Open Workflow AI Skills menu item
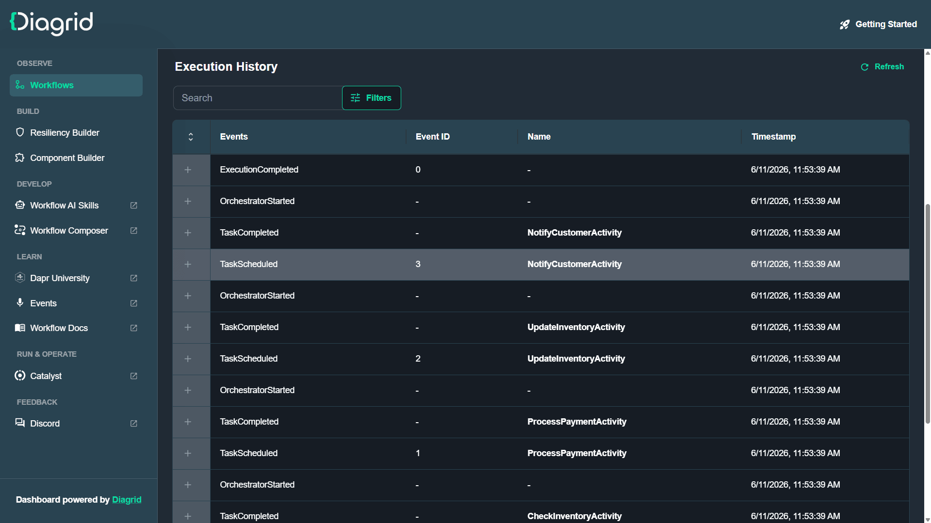The width and height of the screenshot is (931, 523). click(76, 206)
